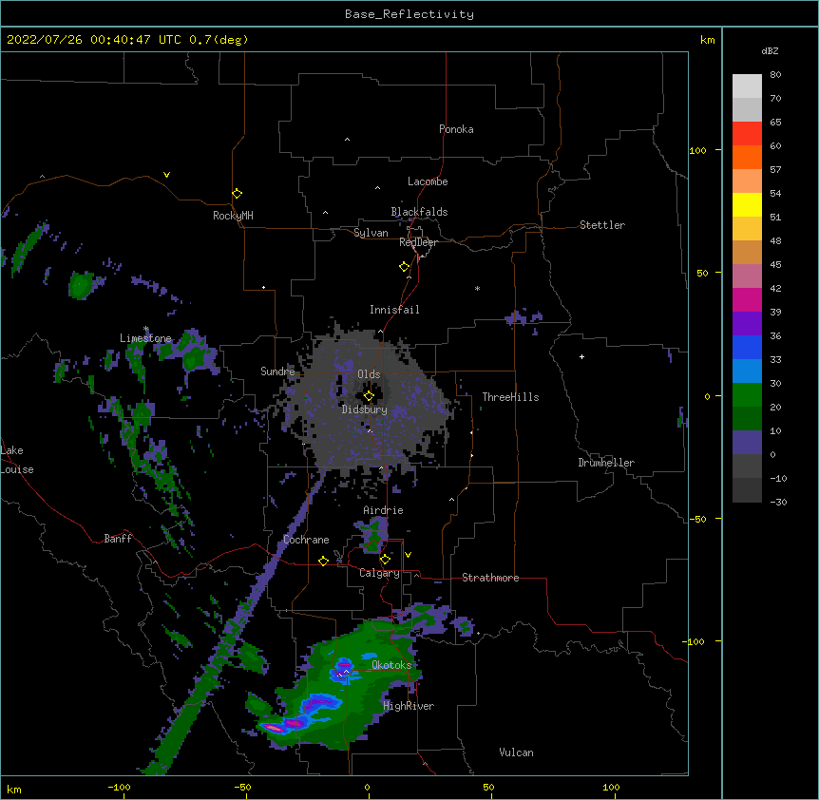Screen dimensions: 819x800
Task: Click the dBZ legend heading
Action: 770,50
